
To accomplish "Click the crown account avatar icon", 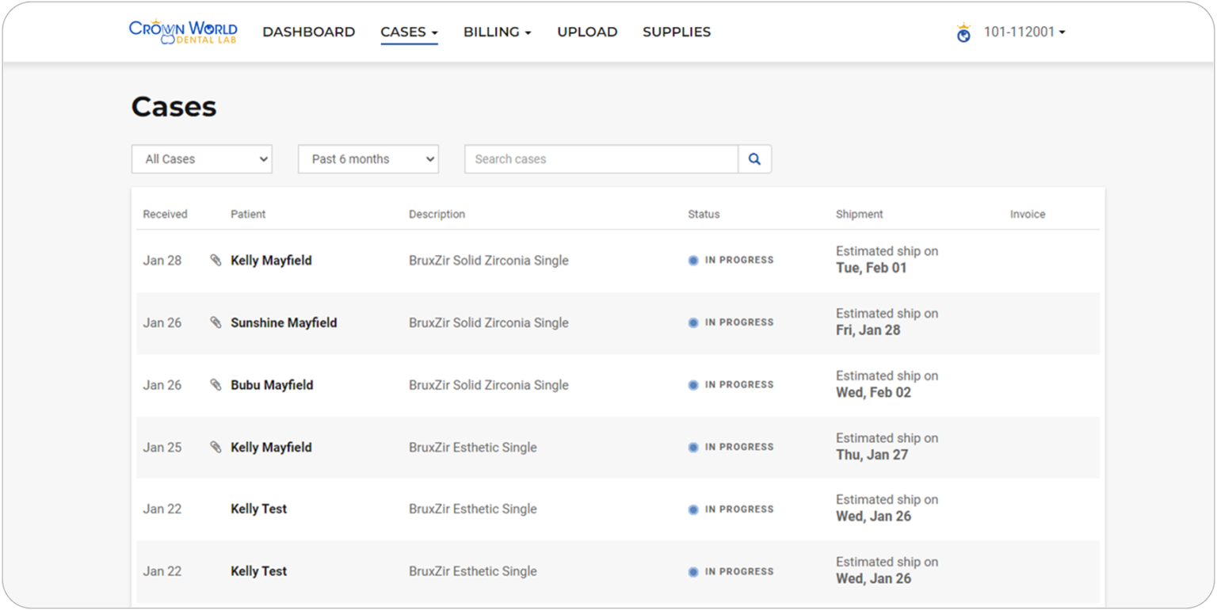I will tap(963, 33).
